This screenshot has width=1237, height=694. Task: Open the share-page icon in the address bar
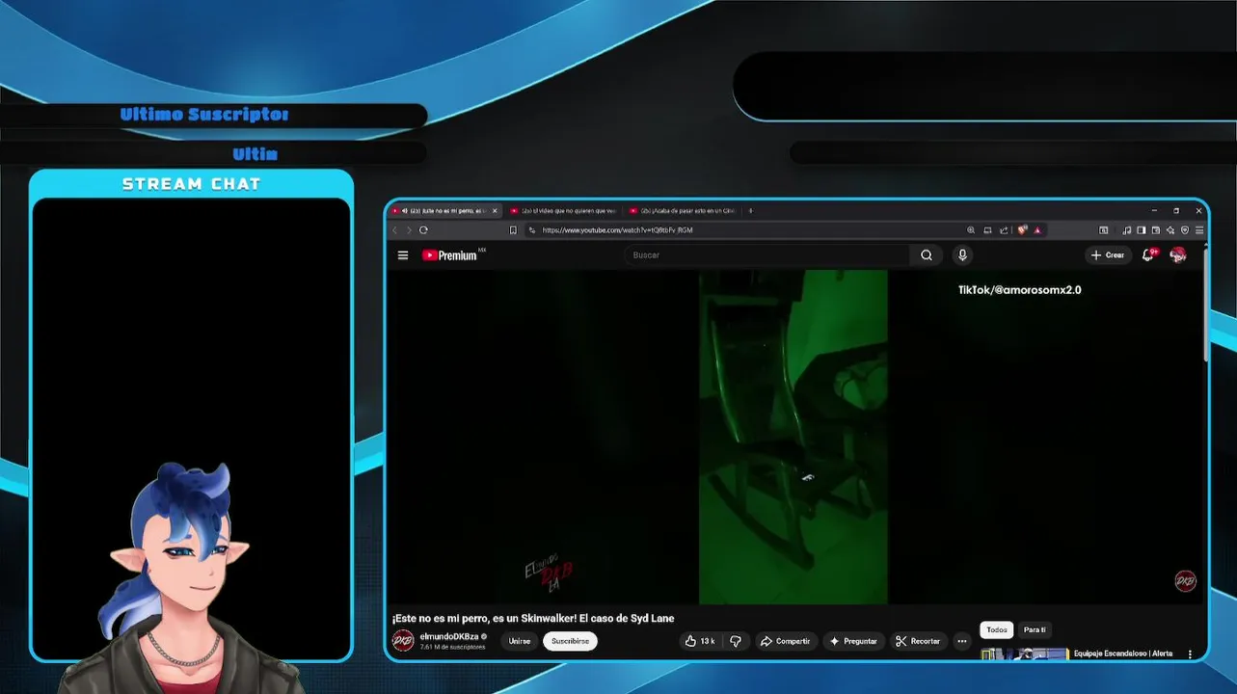1004,230
